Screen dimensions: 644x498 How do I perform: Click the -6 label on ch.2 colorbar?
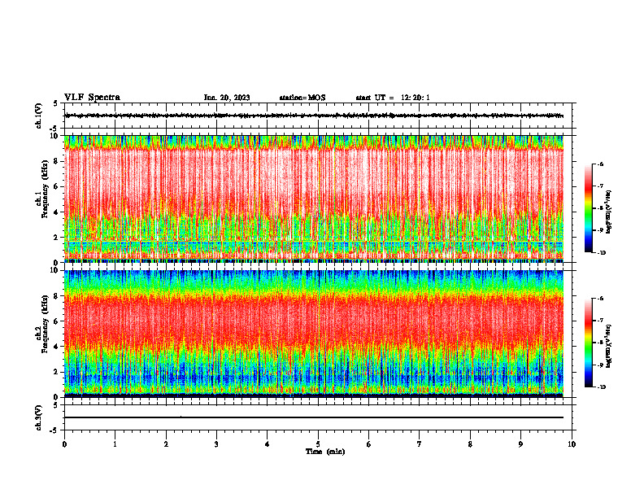click(x=600, y=299)
